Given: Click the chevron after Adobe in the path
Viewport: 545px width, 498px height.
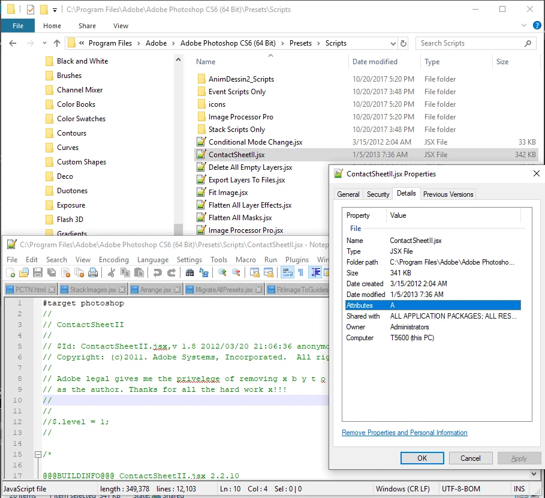Looking at the screenshot, I should pyautogui.click(x=173, y=43).
